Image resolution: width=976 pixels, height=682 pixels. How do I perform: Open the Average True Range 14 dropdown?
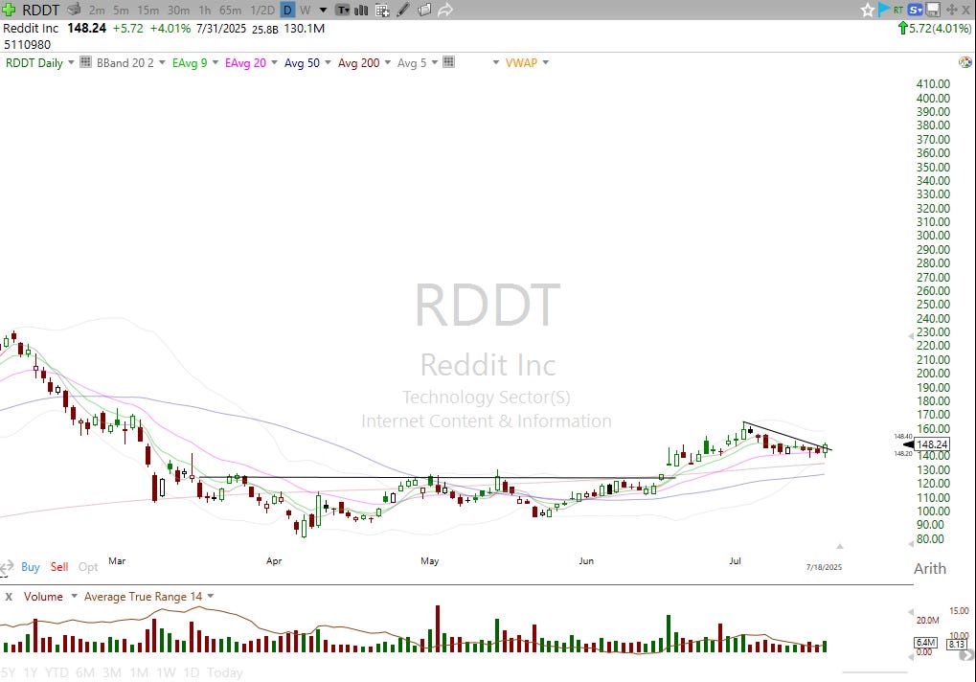[x=211, y=596]
